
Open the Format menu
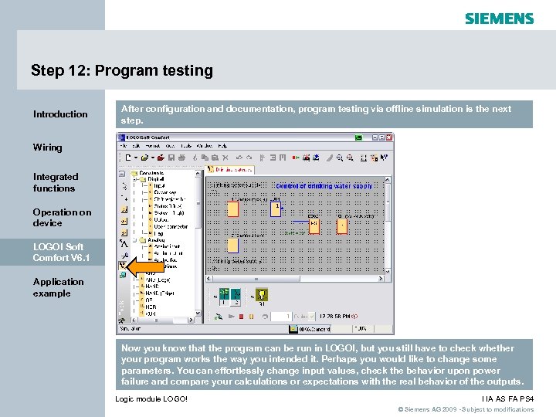[x=153, y=146]
